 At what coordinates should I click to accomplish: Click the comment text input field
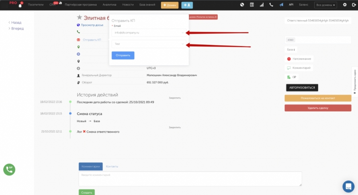click(x=190, y=179)
